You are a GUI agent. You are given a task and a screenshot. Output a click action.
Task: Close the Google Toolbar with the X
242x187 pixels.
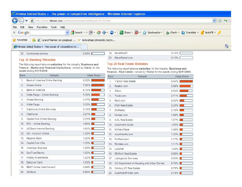(x=14, y=32)
